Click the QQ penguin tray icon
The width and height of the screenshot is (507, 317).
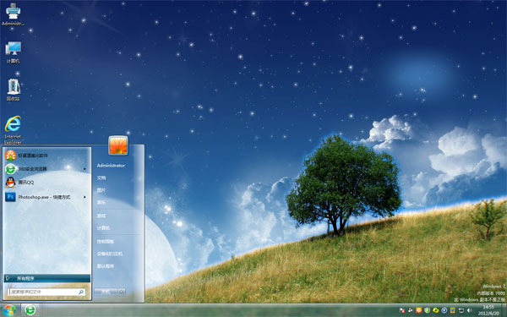pos(411,310)
